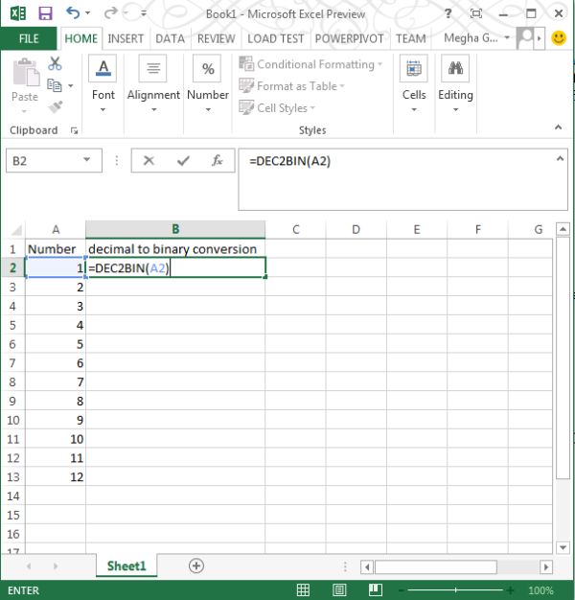Switch to Normal view

303,590
